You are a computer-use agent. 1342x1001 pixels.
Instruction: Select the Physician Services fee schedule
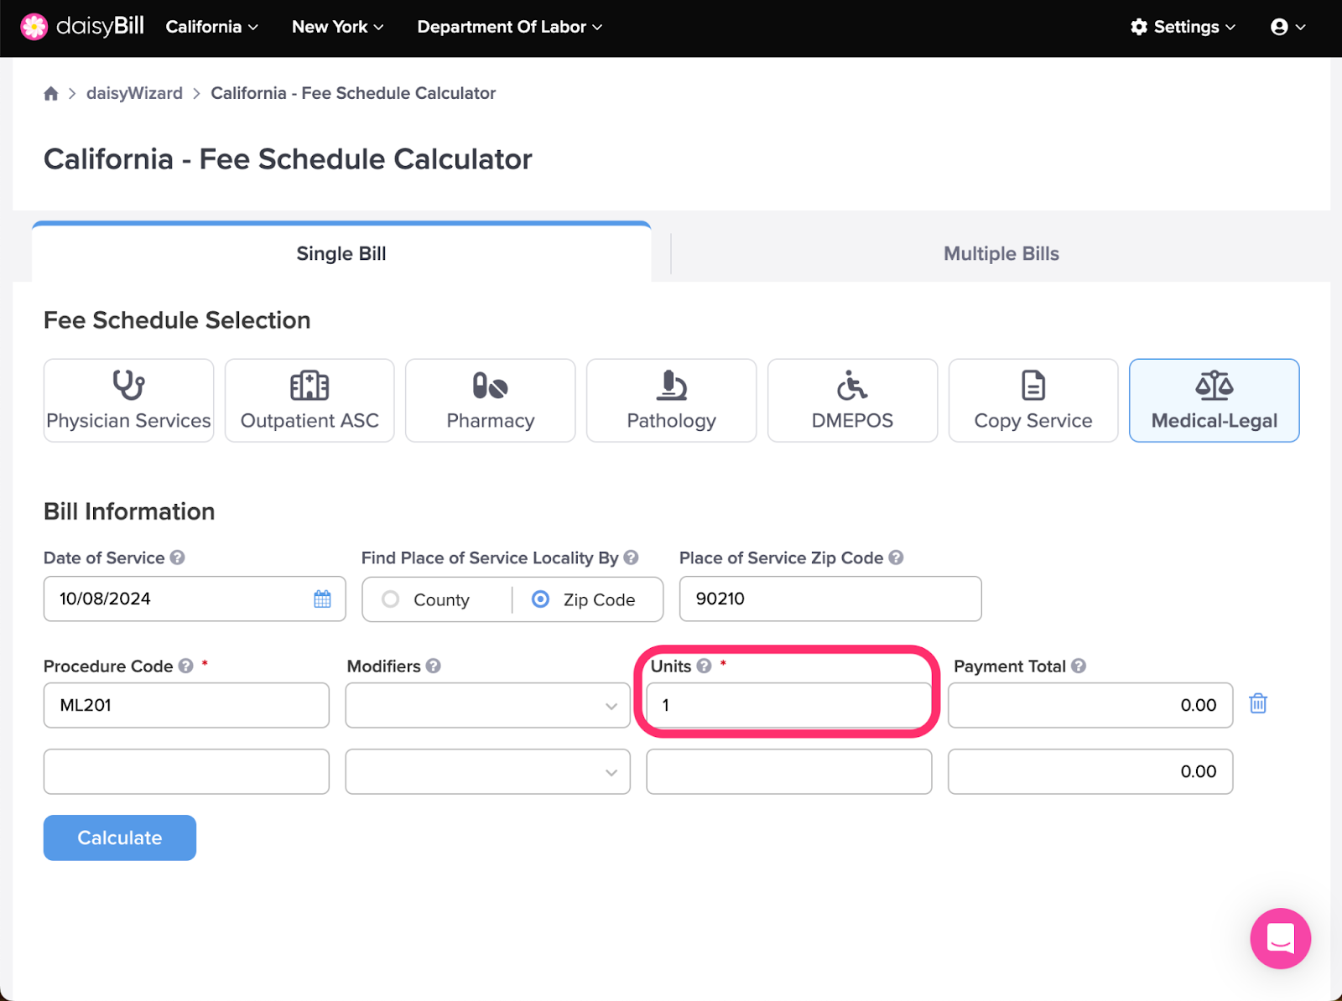point(128,400)
